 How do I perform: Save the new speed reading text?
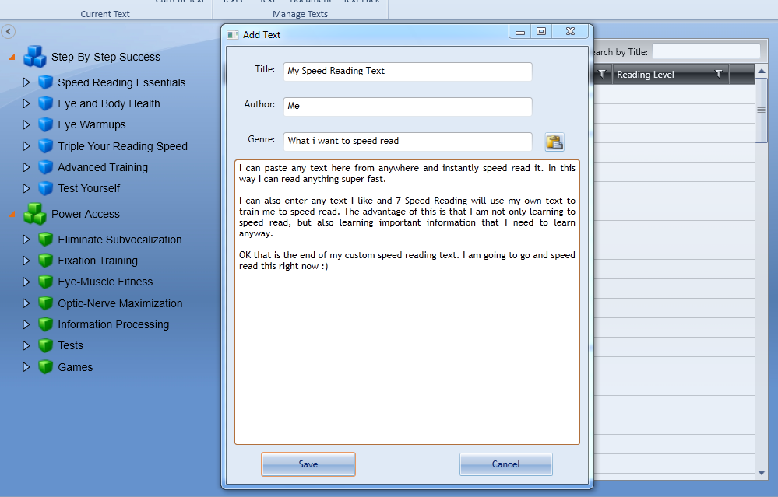coord(308,464)
